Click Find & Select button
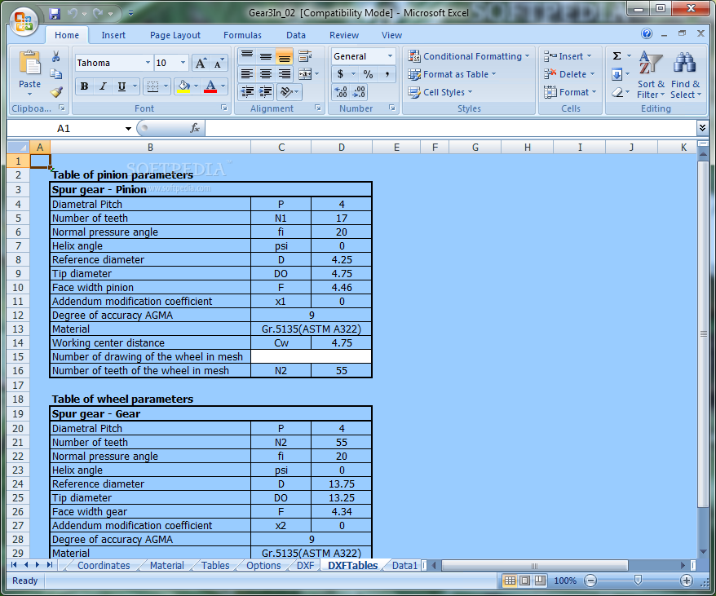The width and height of the screenshot is (716, 596). click(685, 75)
